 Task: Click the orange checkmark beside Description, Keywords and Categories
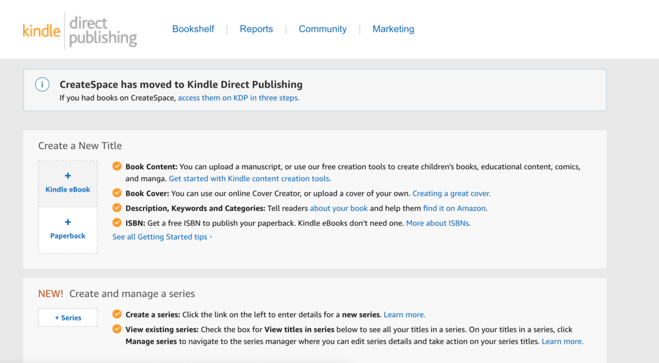(x=117, y=208)
